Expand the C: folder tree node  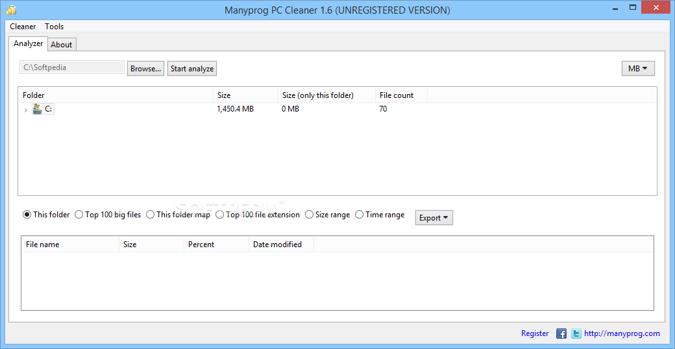pyautogui.click(x=26, y=110)
